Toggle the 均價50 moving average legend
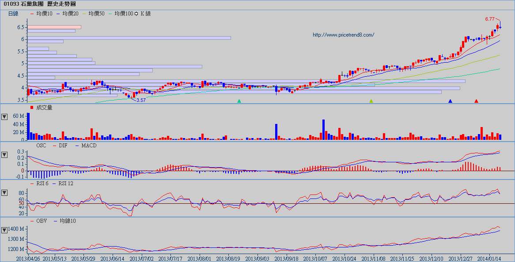Screen dimensions: 515x262 point(94,14)
